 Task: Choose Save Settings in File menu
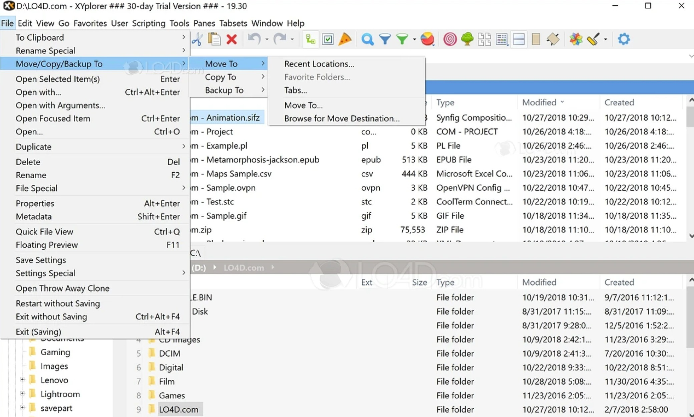click(x=95, y=260)
